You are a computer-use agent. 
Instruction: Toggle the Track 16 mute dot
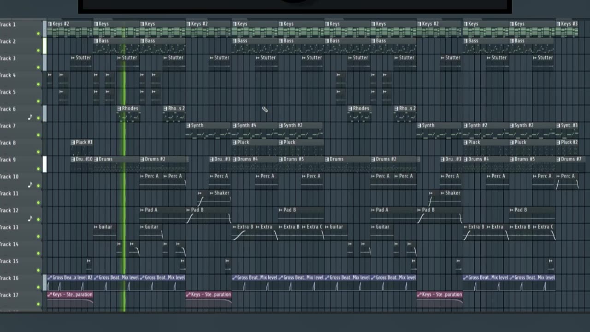(38, 287)
